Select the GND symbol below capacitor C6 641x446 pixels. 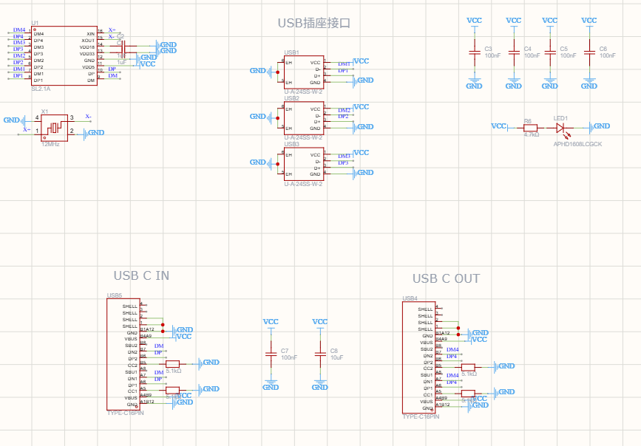[x=589, y=83]
